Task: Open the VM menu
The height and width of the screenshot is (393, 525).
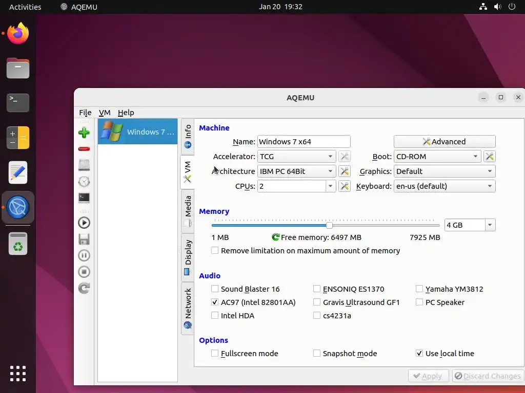Action: pyautogui.click(x=105, y=113)
